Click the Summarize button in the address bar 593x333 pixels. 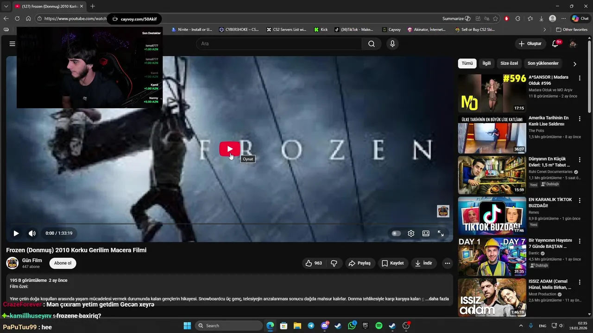pos(456,18)
